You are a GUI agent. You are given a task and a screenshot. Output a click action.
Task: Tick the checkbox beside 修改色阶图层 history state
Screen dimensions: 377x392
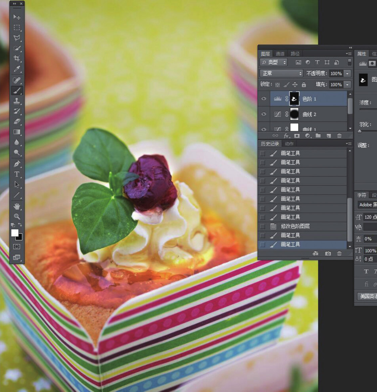pyautogui.click(x=263, y=226)
